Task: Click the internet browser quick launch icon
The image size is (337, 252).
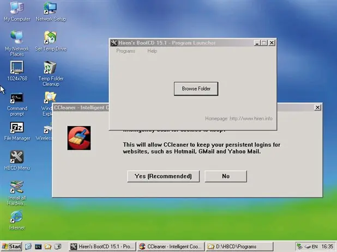Action: tap(28, 247)
